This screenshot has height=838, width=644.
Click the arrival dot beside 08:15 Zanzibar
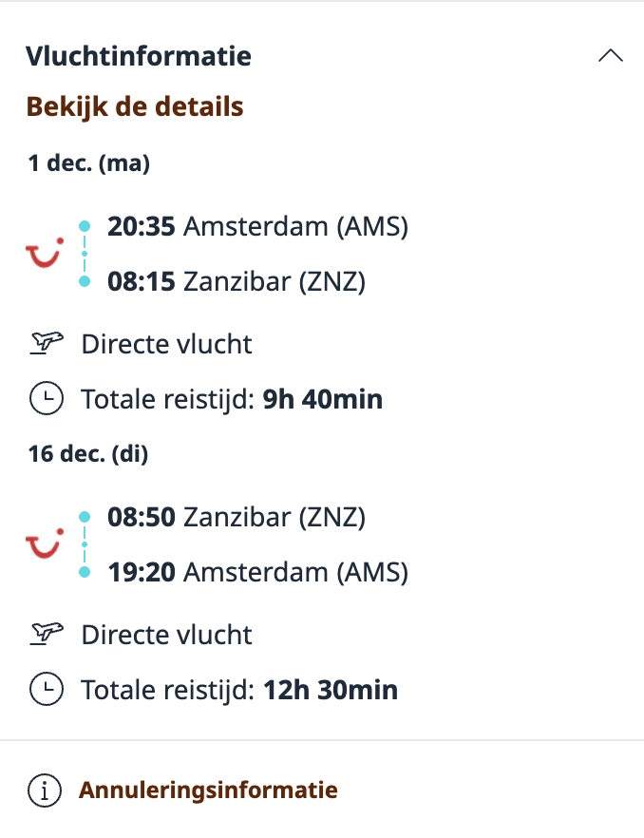(x=84, y=282)
